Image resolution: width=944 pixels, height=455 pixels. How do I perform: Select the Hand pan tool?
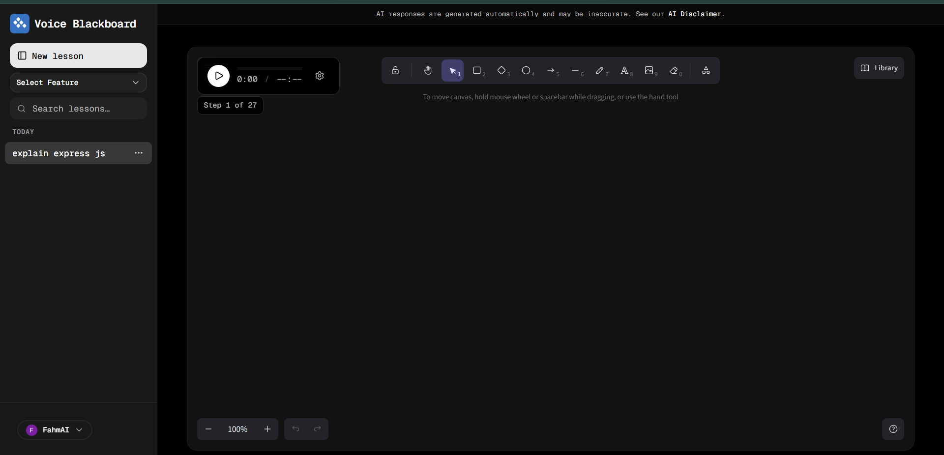pyautogui.click(x=428, y=70)
